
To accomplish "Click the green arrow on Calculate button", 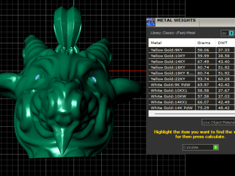I will [215, 147].
